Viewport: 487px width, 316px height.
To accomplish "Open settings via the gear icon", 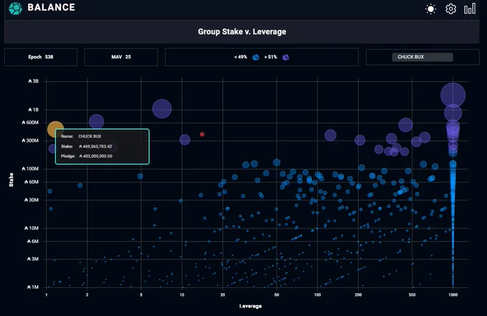I will click(450, 9).
